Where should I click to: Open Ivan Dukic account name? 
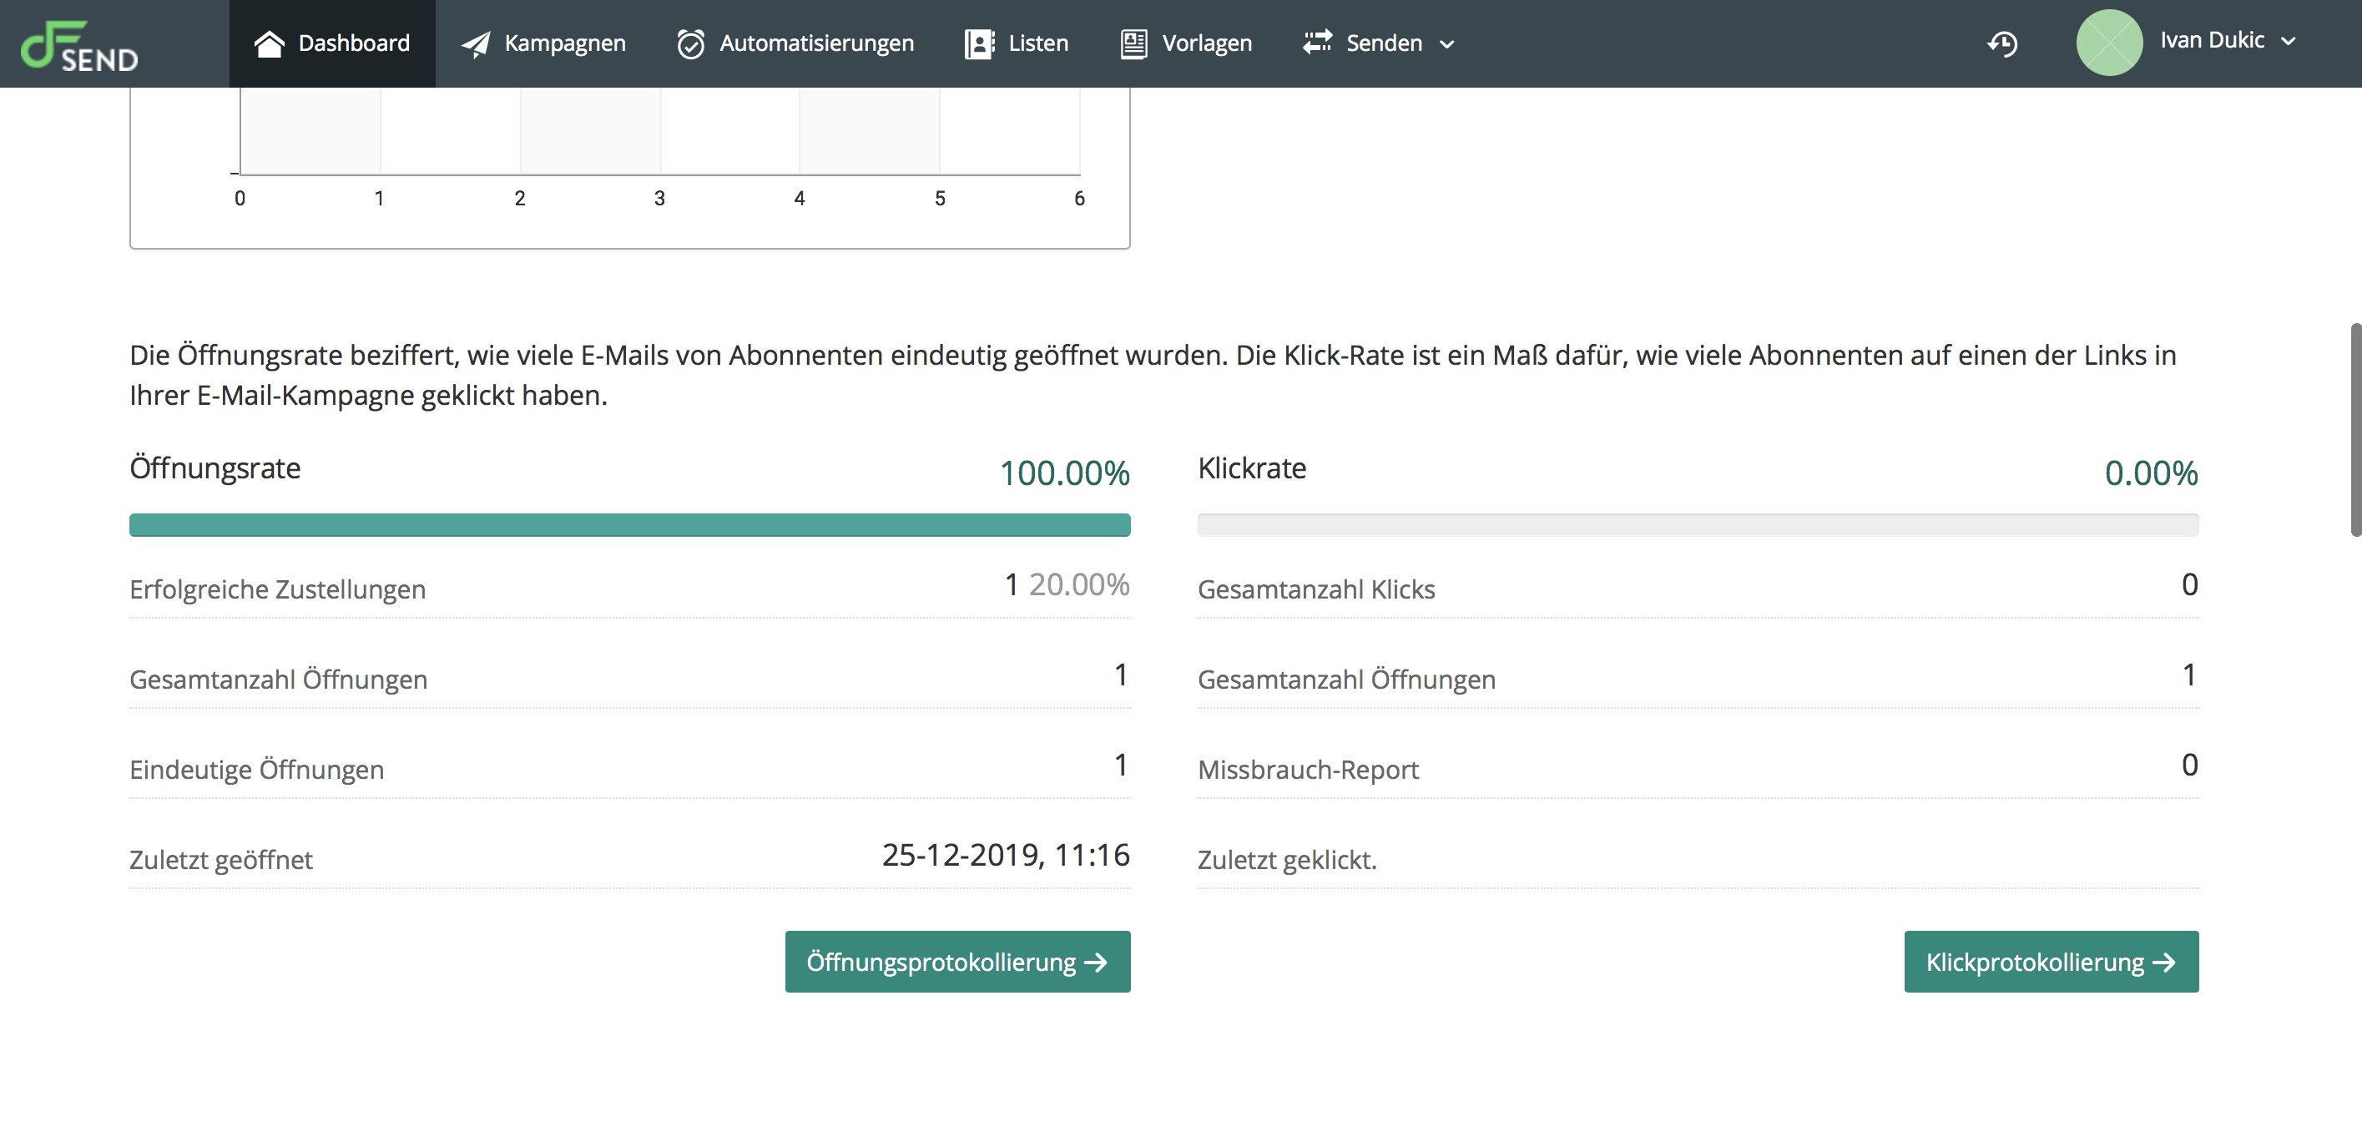(2212, 39)
